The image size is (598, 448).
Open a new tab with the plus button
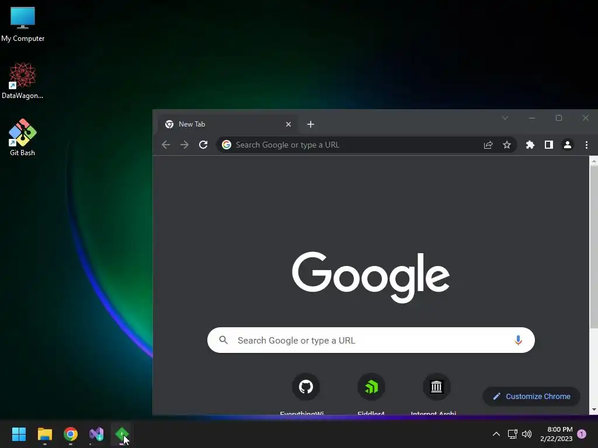311,124
